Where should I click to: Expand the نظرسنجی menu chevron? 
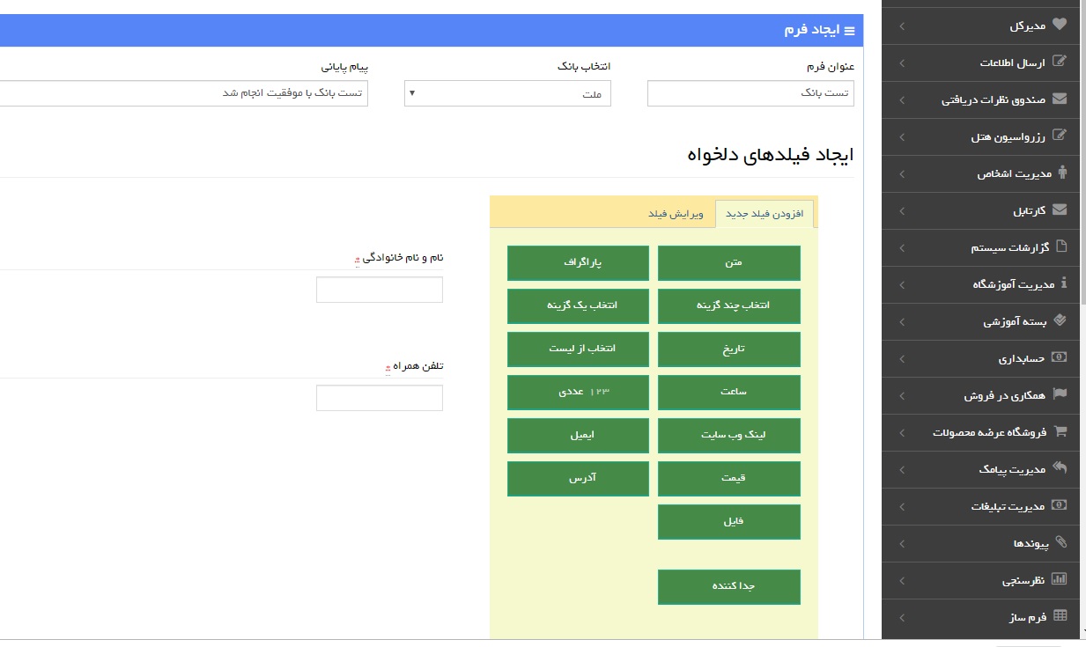tap(901, 581)
